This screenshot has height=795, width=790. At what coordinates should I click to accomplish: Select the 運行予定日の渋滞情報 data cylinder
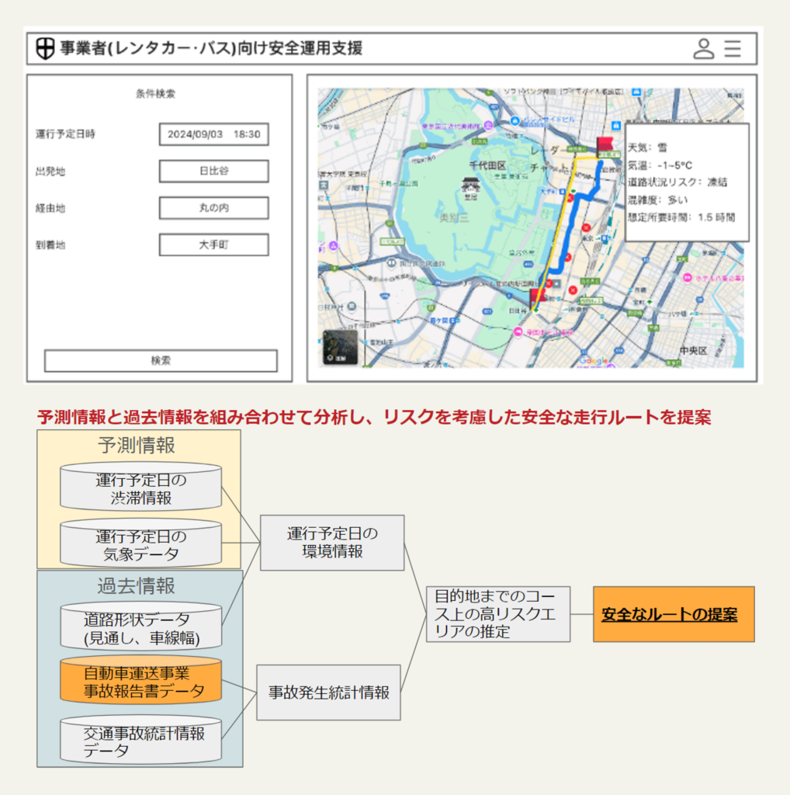141,486
